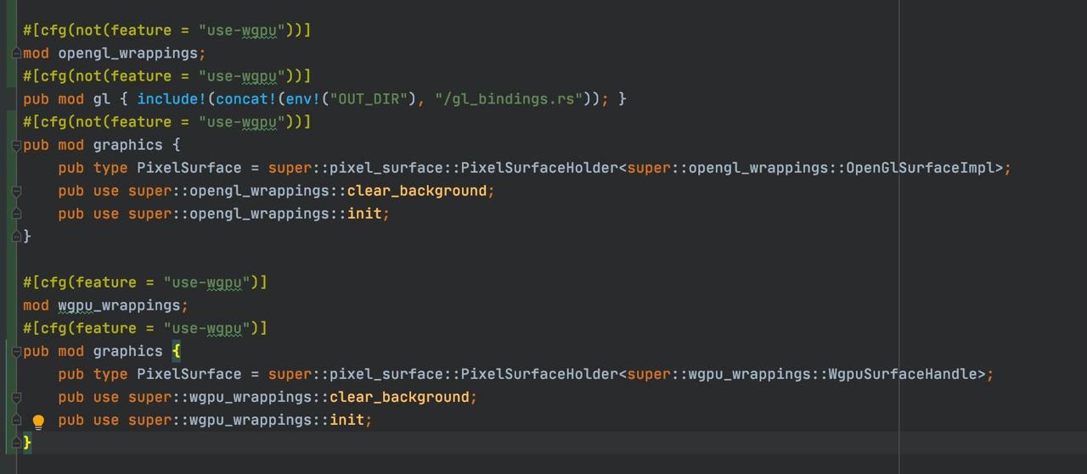Click 'PixelSurfaceHolder' in the OpenGlSurfaceImpl type line

[539, 168]
